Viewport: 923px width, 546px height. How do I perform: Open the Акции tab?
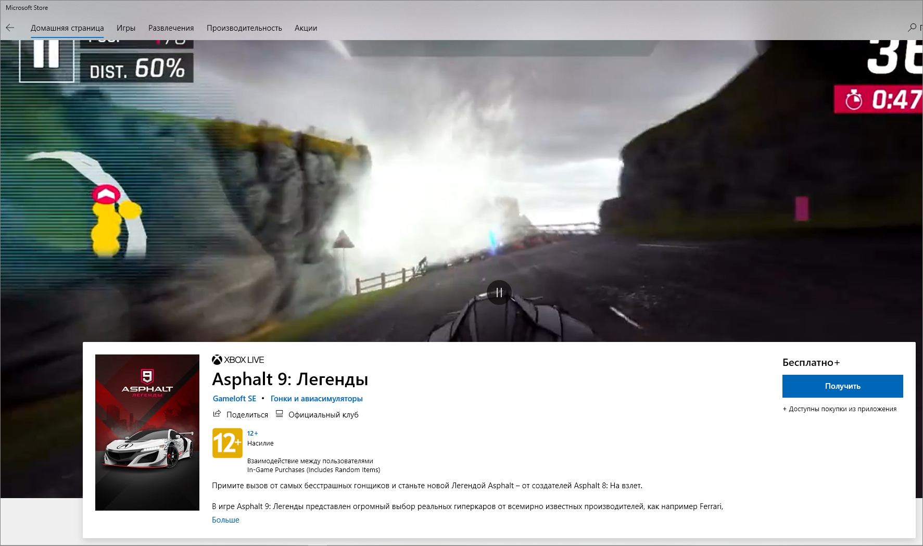(306, 28)
